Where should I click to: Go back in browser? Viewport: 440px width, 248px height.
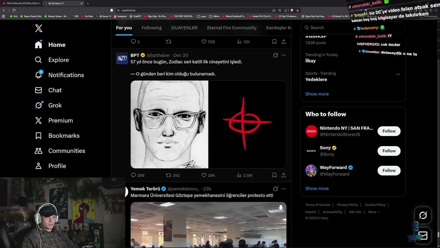tap(4, 10)
